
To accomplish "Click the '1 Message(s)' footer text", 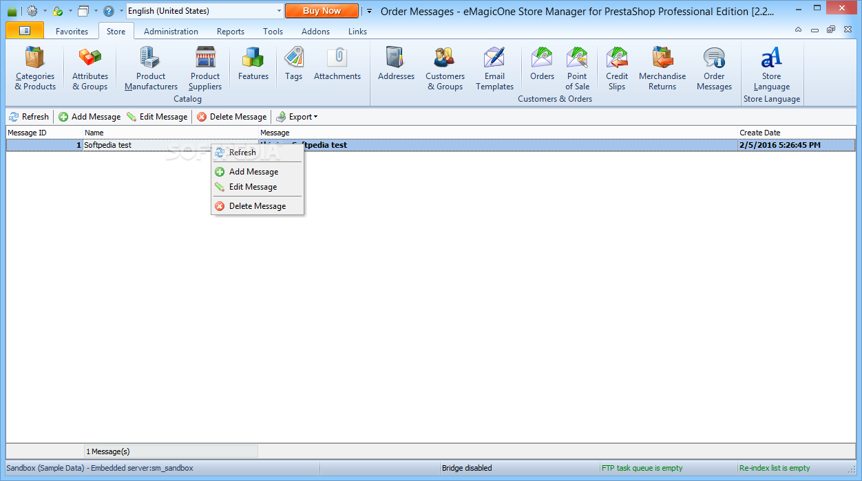I will (x=108, y=451).
